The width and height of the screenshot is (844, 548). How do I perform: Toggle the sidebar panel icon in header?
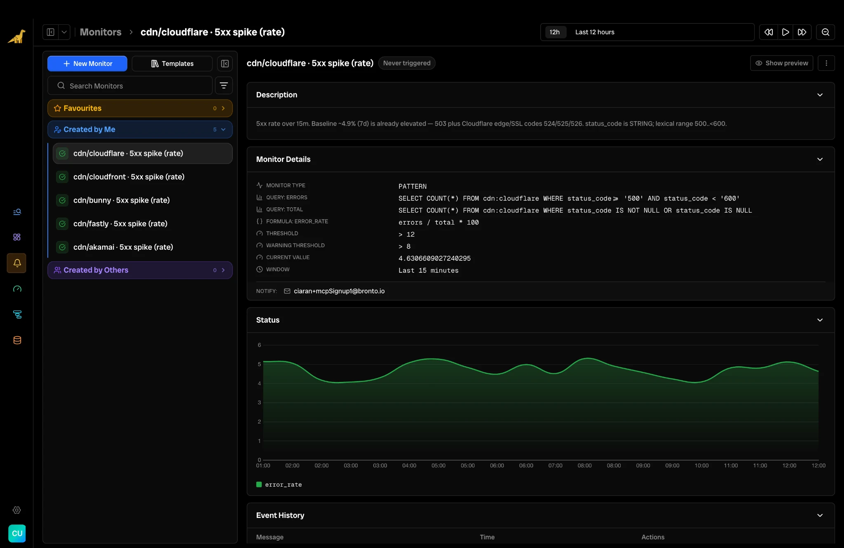pos(51,32)
